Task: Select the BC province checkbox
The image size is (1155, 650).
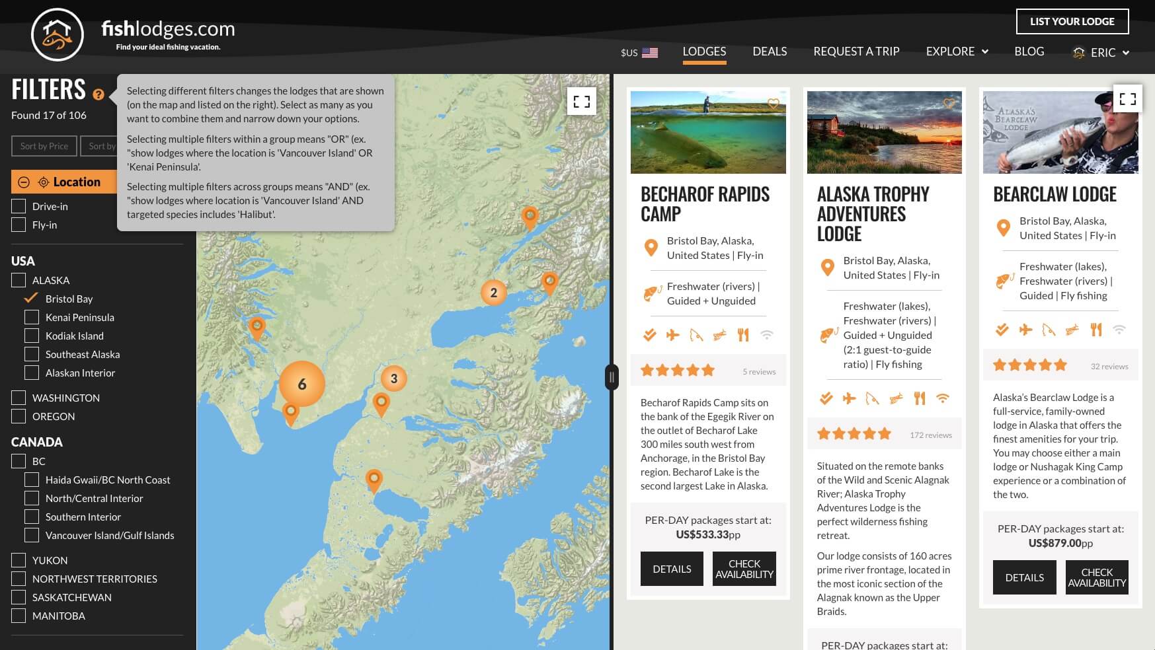Action: (x=19, y=462)
